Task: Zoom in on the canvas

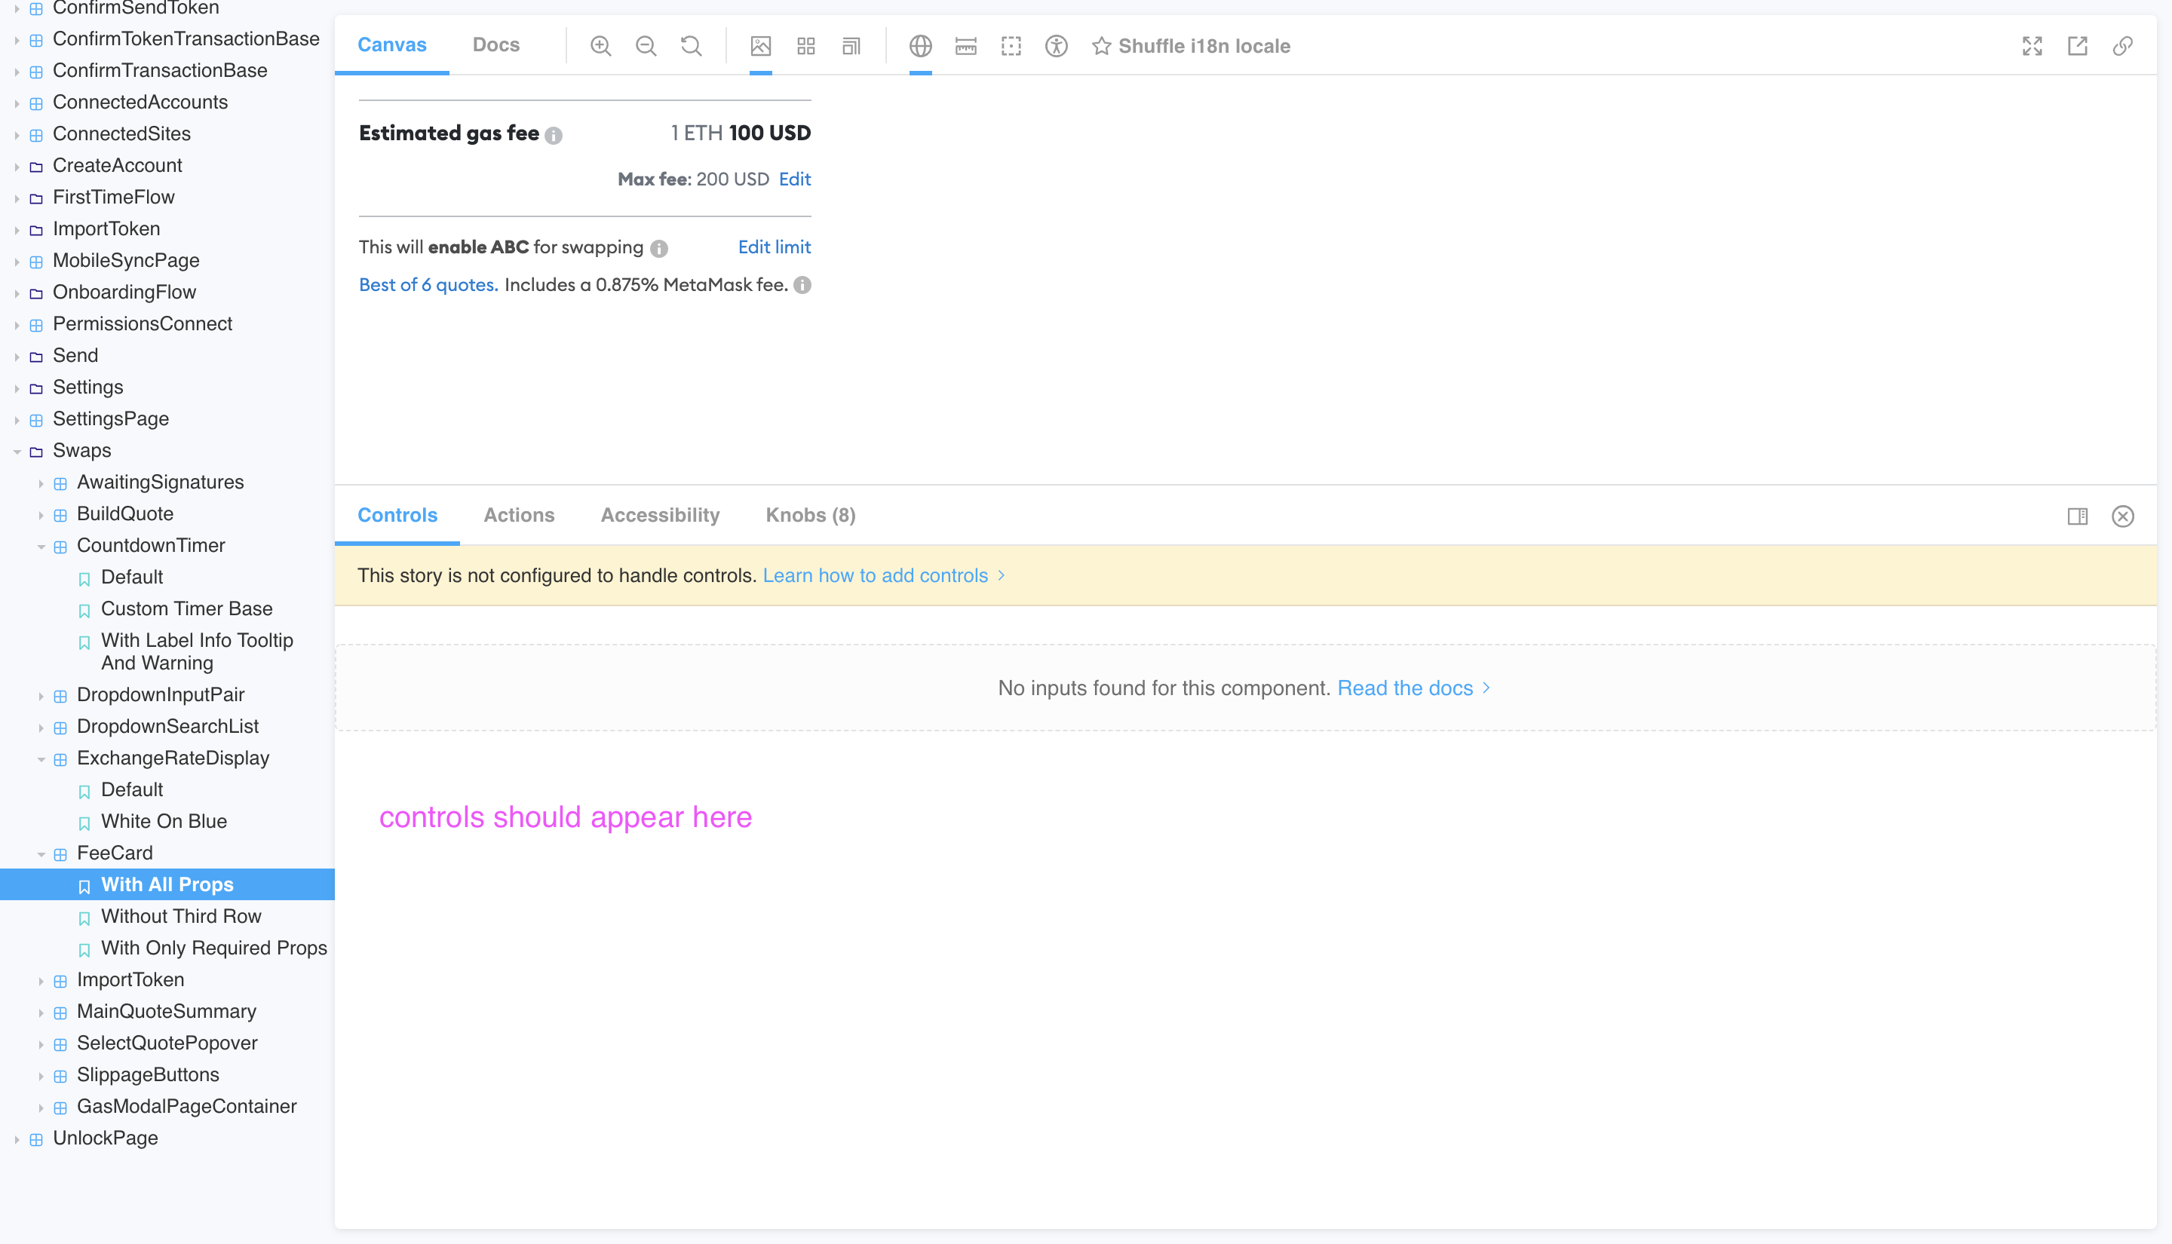Action: pyautogui.click(x=600, y=46)
